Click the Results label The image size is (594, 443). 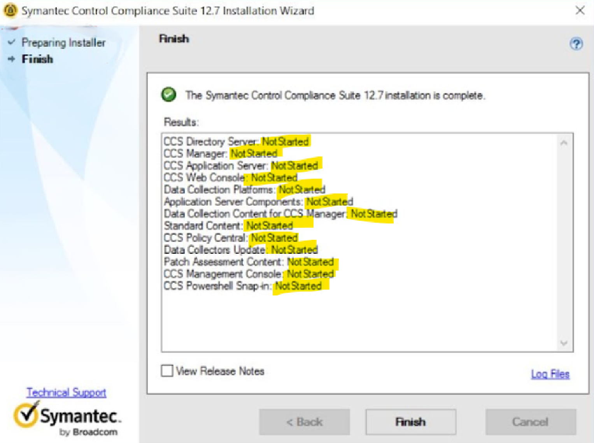click(181, 122)
